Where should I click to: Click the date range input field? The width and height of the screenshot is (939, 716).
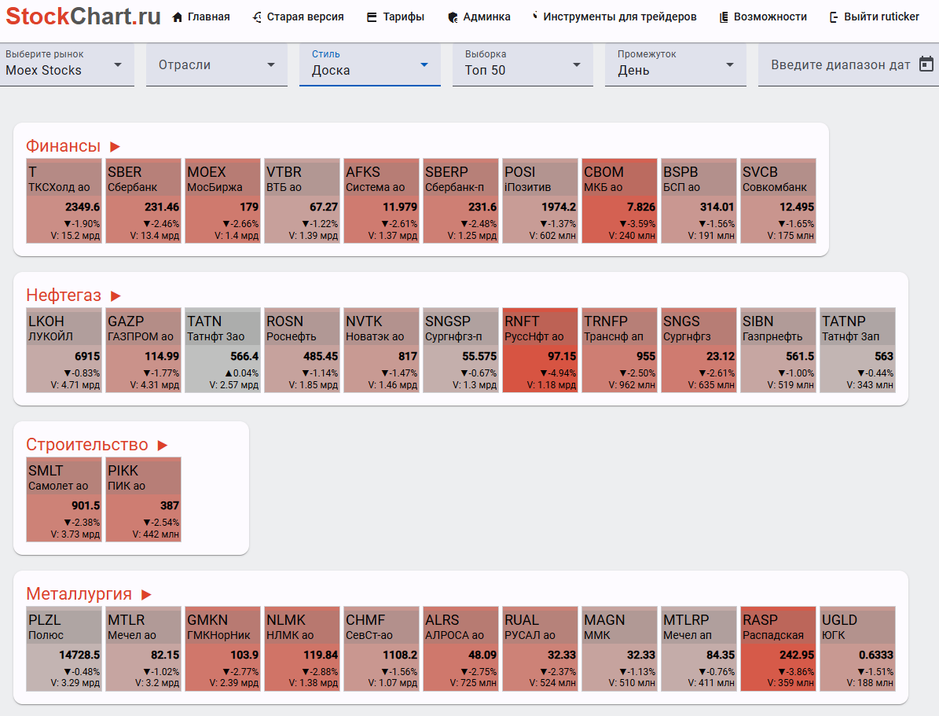point(849,64)
